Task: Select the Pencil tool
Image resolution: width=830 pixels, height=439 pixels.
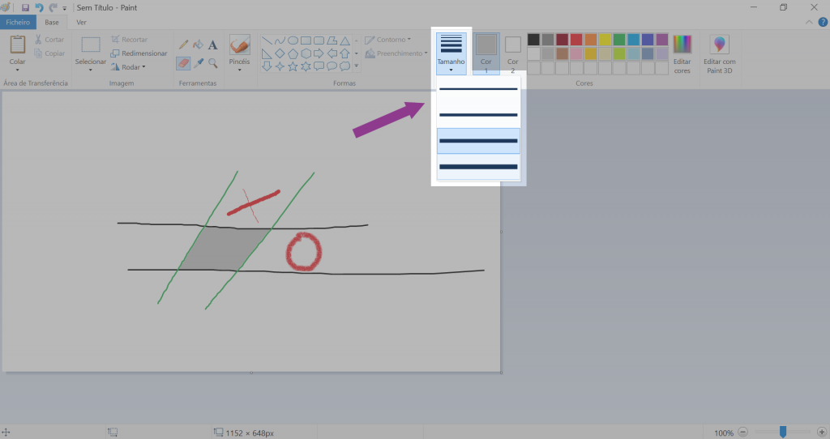Action: point(184,45)
